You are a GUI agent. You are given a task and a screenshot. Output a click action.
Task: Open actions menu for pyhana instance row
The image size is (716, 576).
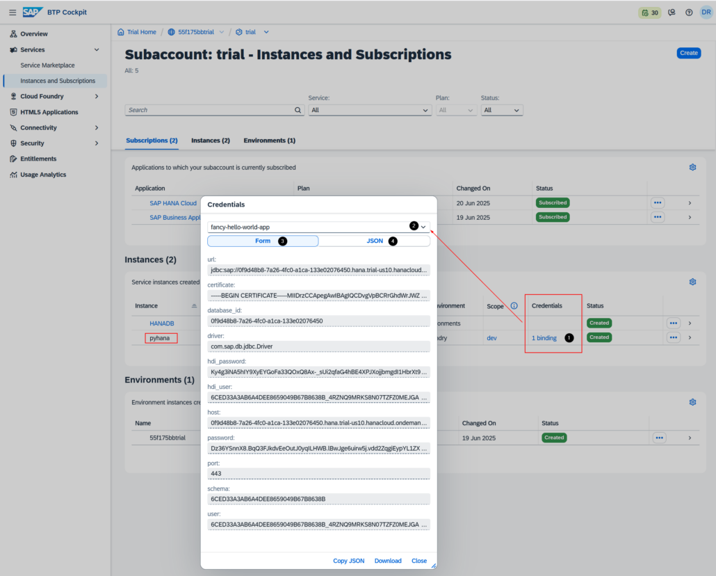(674, 337)
